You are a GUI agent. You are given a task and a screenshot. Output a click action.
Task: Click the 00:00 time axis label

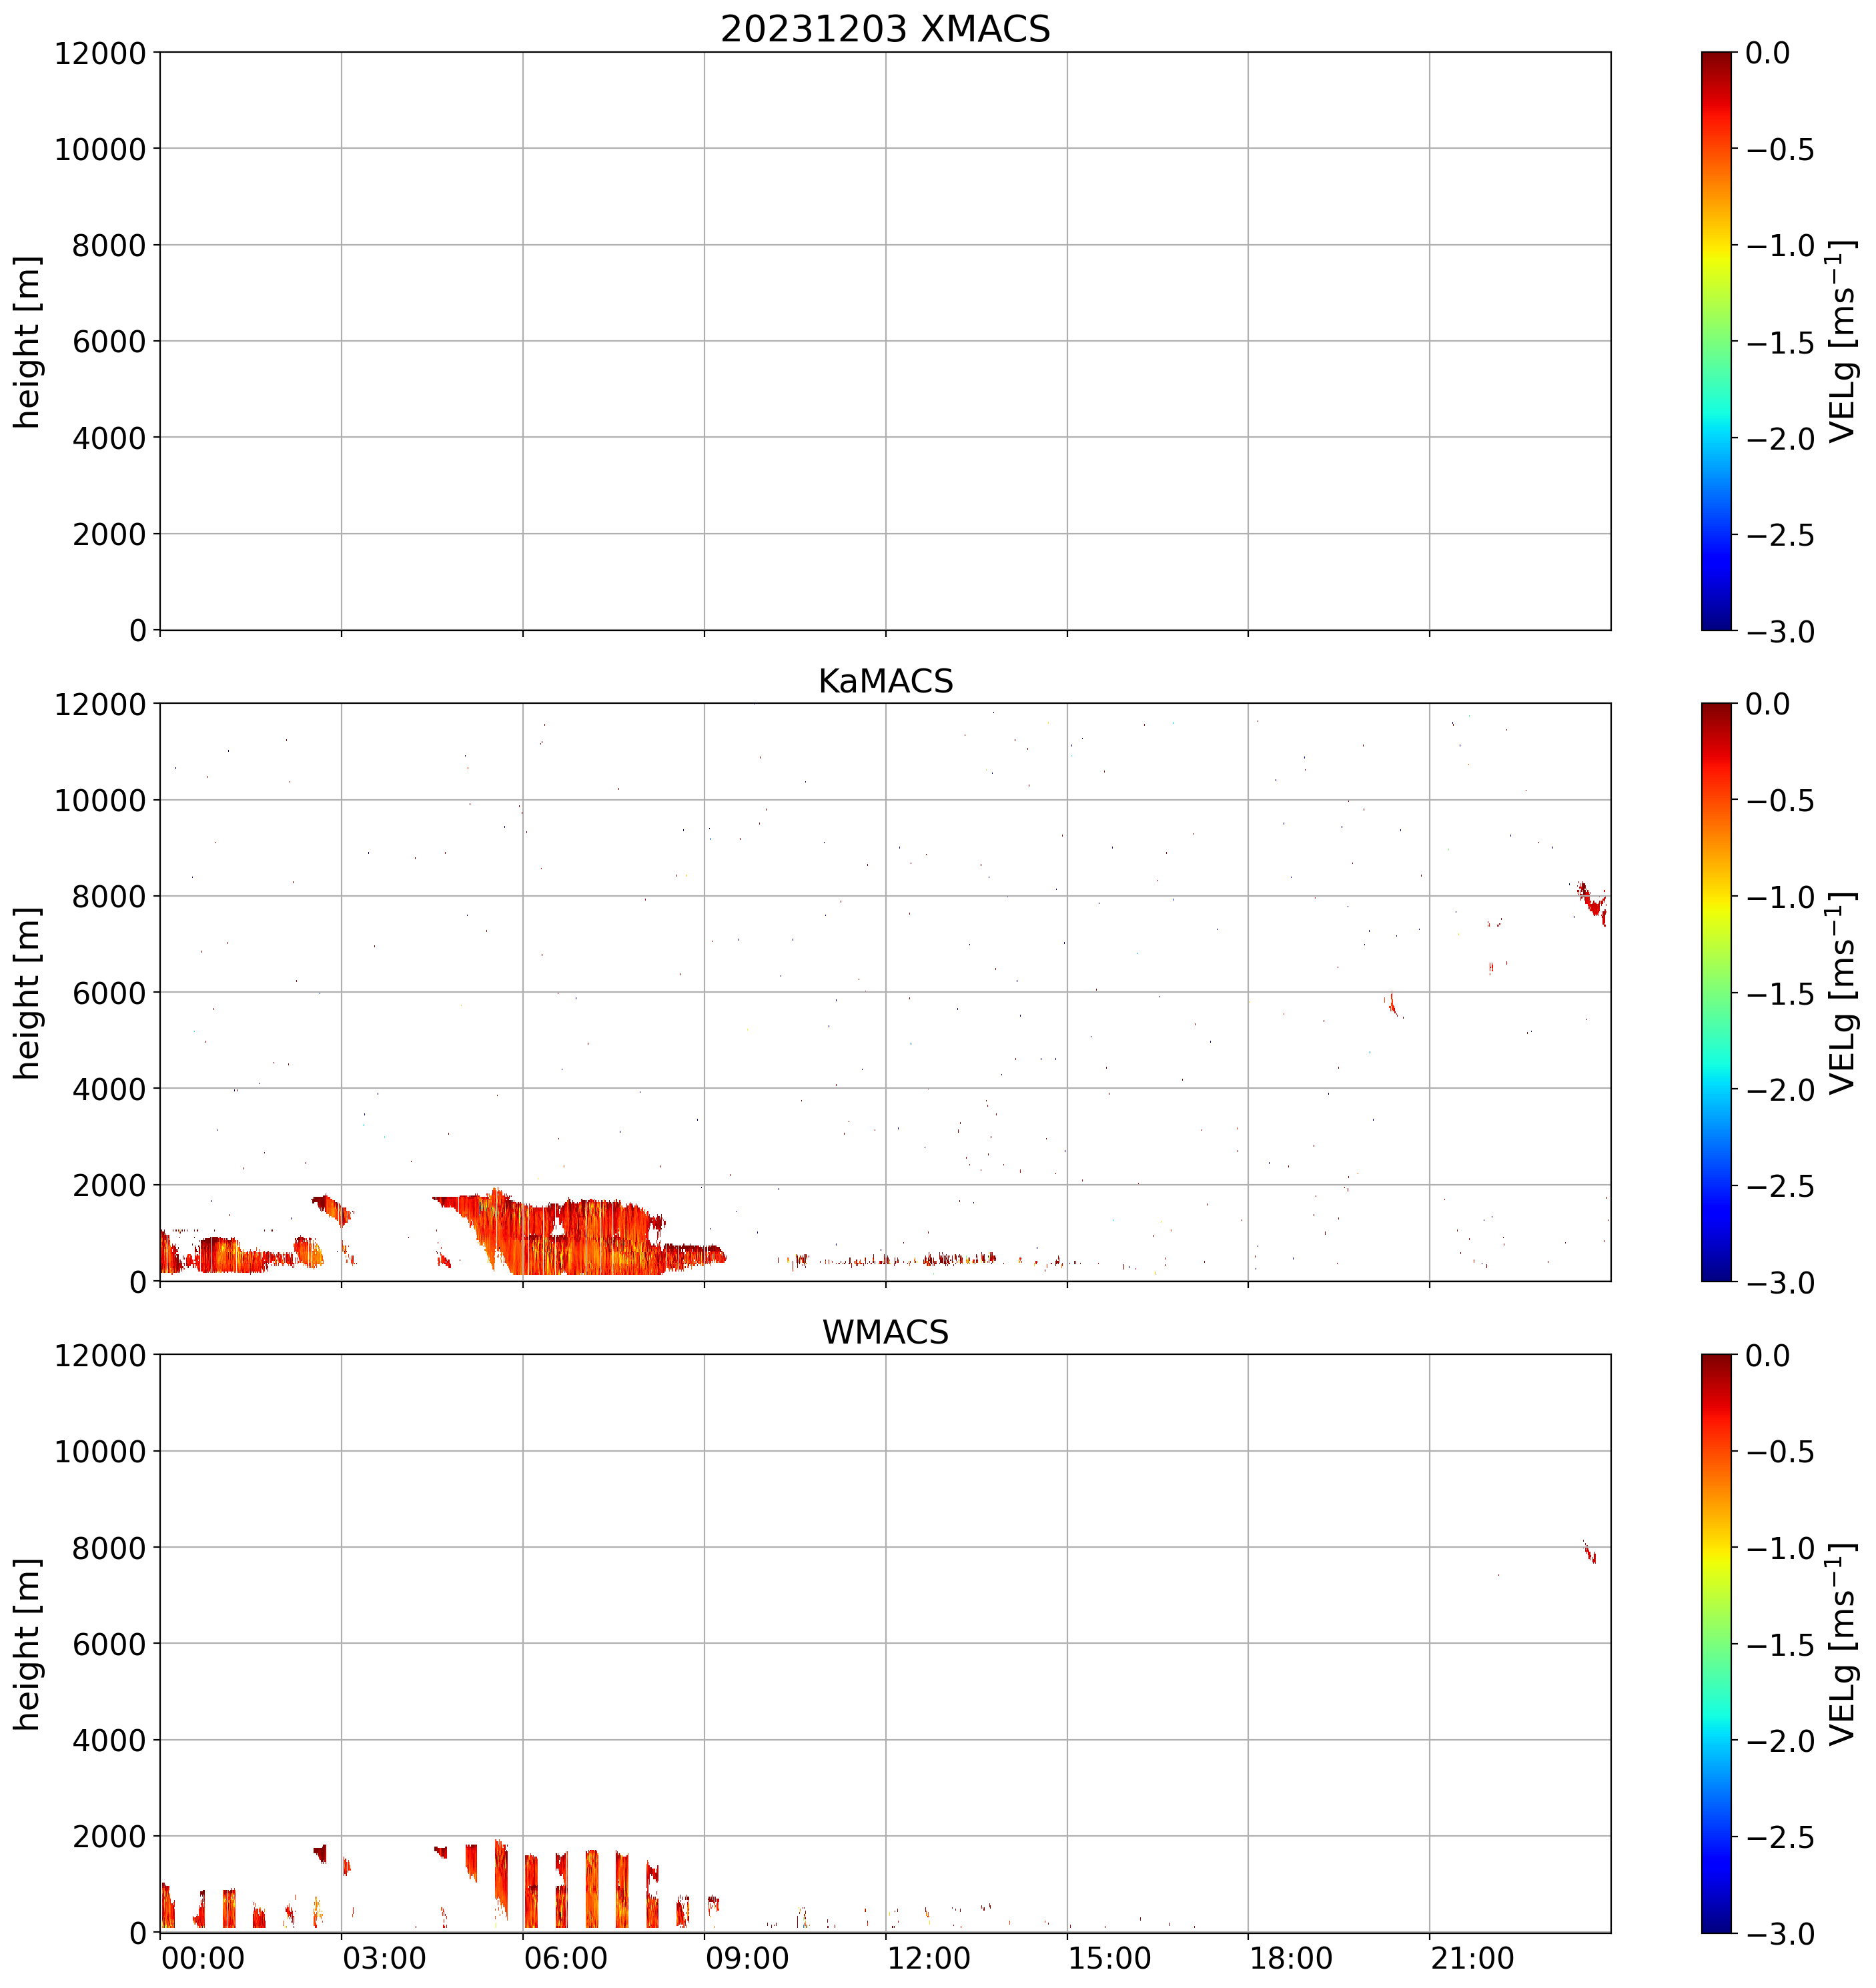tap(203, 1957)
